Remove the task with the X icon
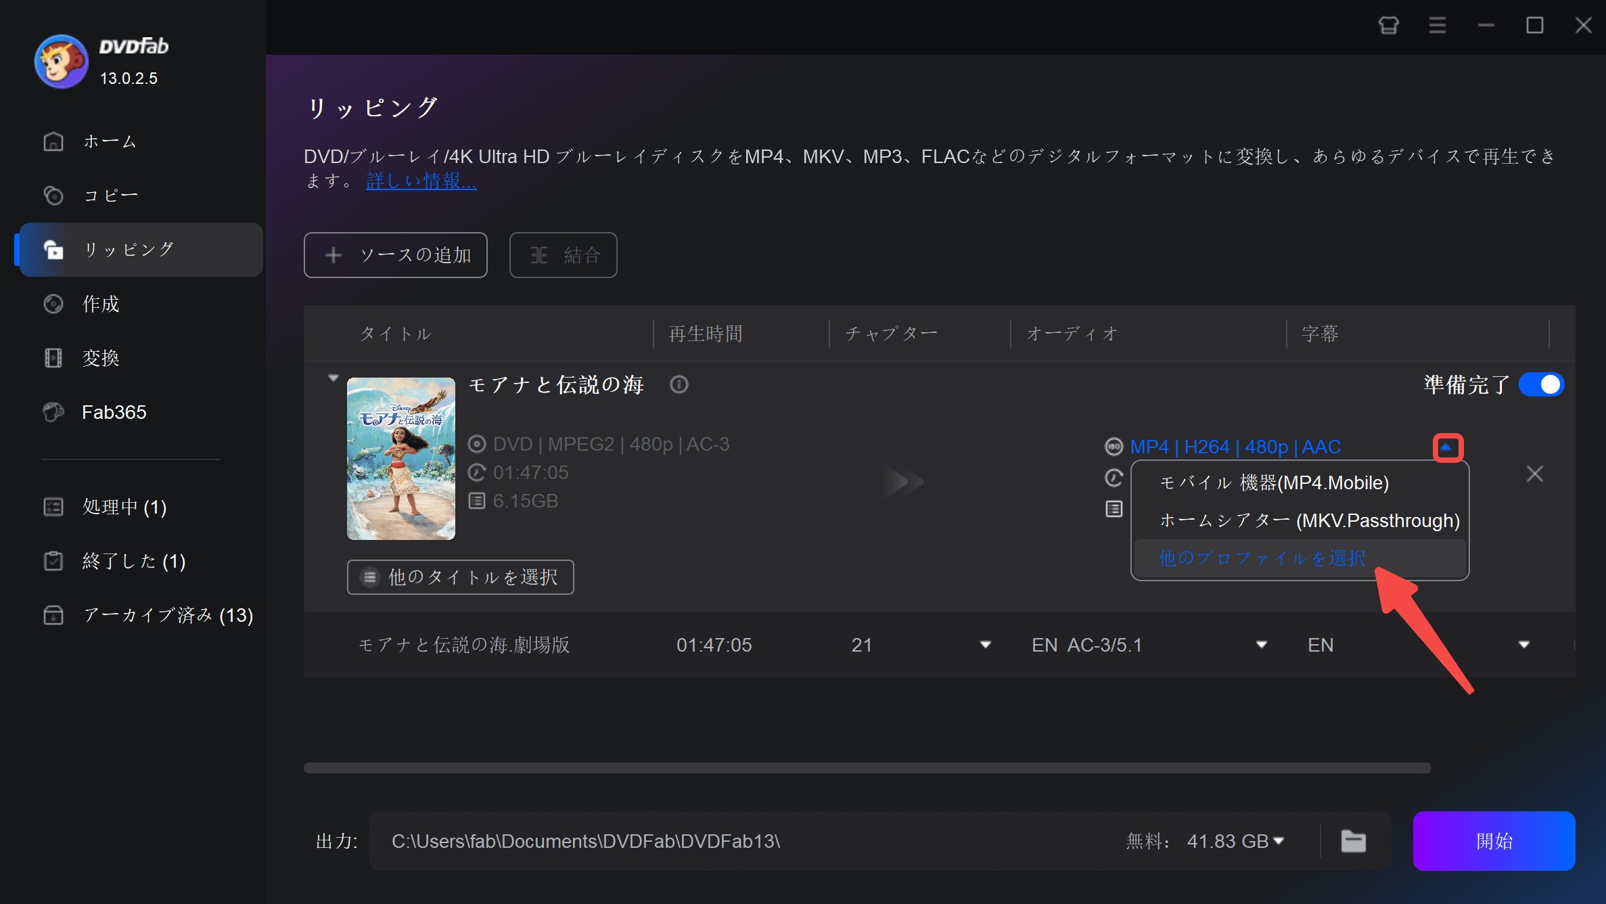The height and width of the screenshot is (904, 1606). 1534,474
